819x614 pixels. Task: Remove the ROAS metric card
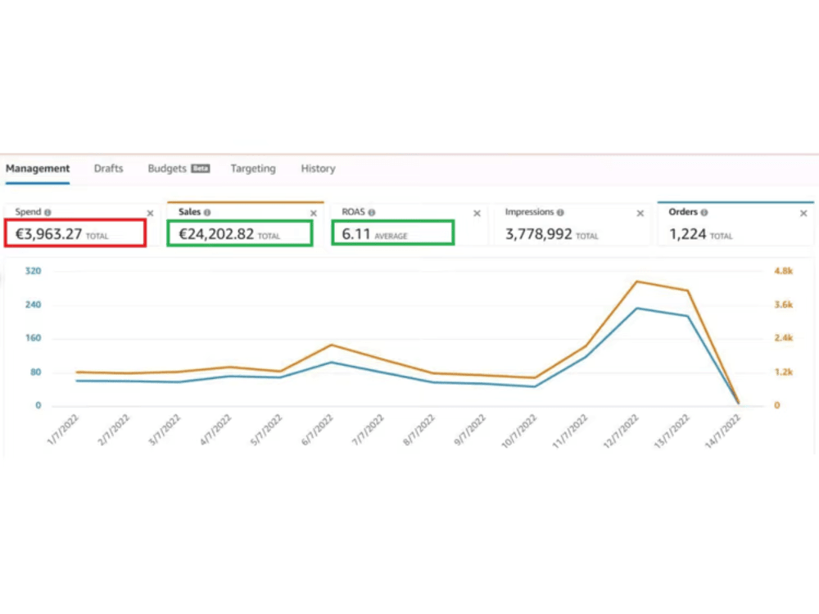[477, 214]
